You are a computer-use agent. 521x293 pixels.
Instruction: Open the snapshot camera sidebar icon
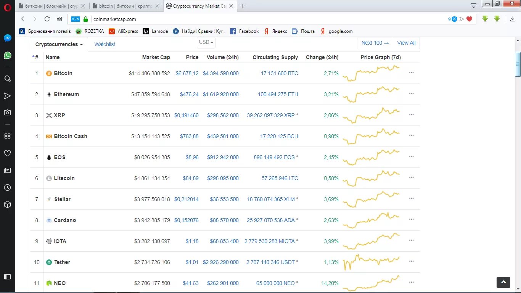coord(7,113)
